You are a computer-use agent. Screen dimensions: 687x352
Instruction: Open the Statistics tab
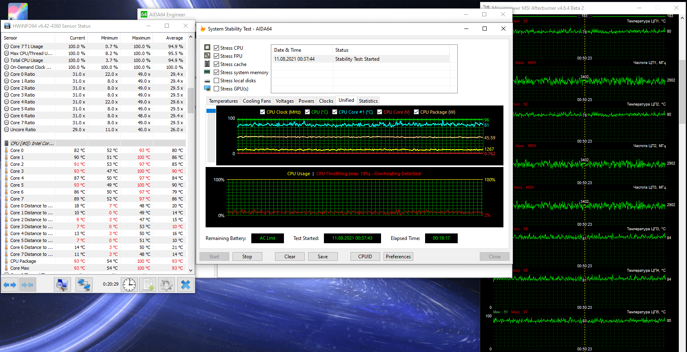pos(368,101)
